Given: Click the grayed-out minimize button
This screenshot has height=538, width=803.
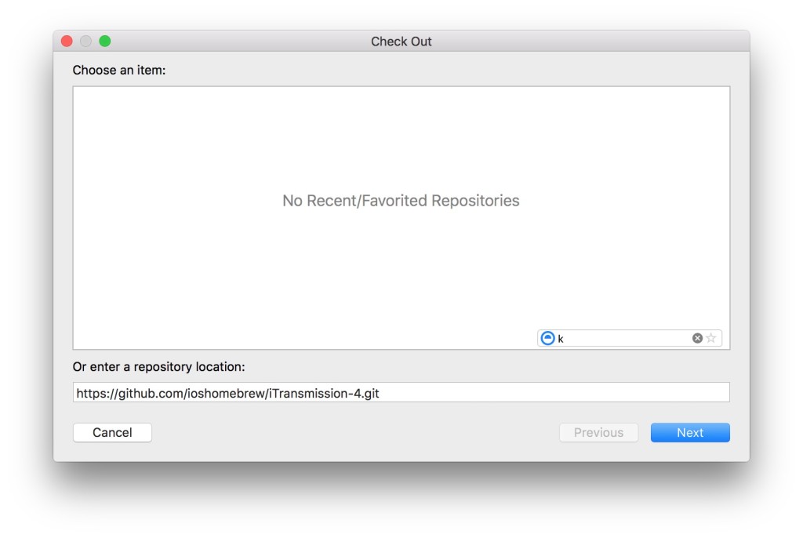Looking at the screenshot, I should 85,41.
